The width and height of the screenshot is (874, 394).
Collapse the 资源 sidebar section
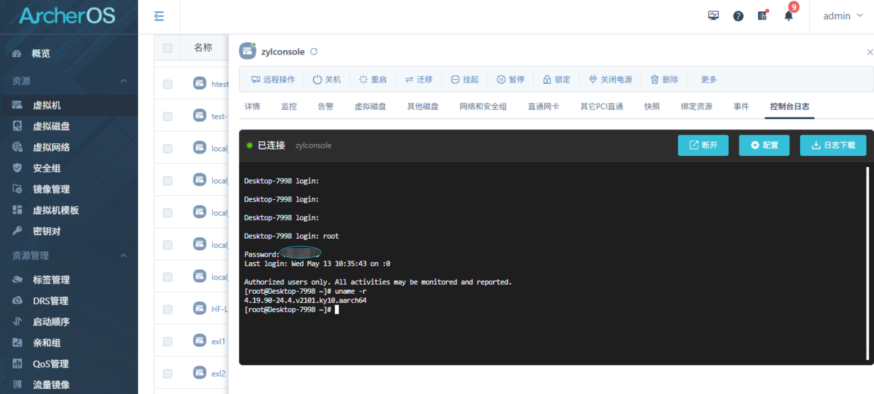[123, 81]
